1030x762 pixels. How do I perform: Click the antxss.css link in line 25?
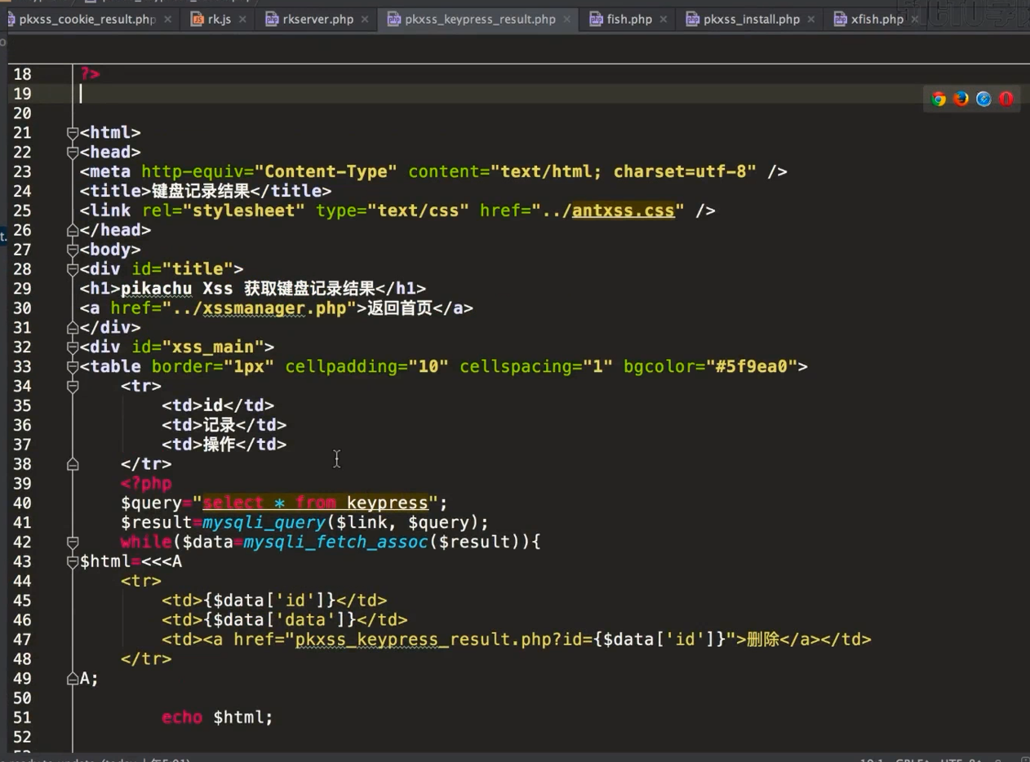coord(624,210)
